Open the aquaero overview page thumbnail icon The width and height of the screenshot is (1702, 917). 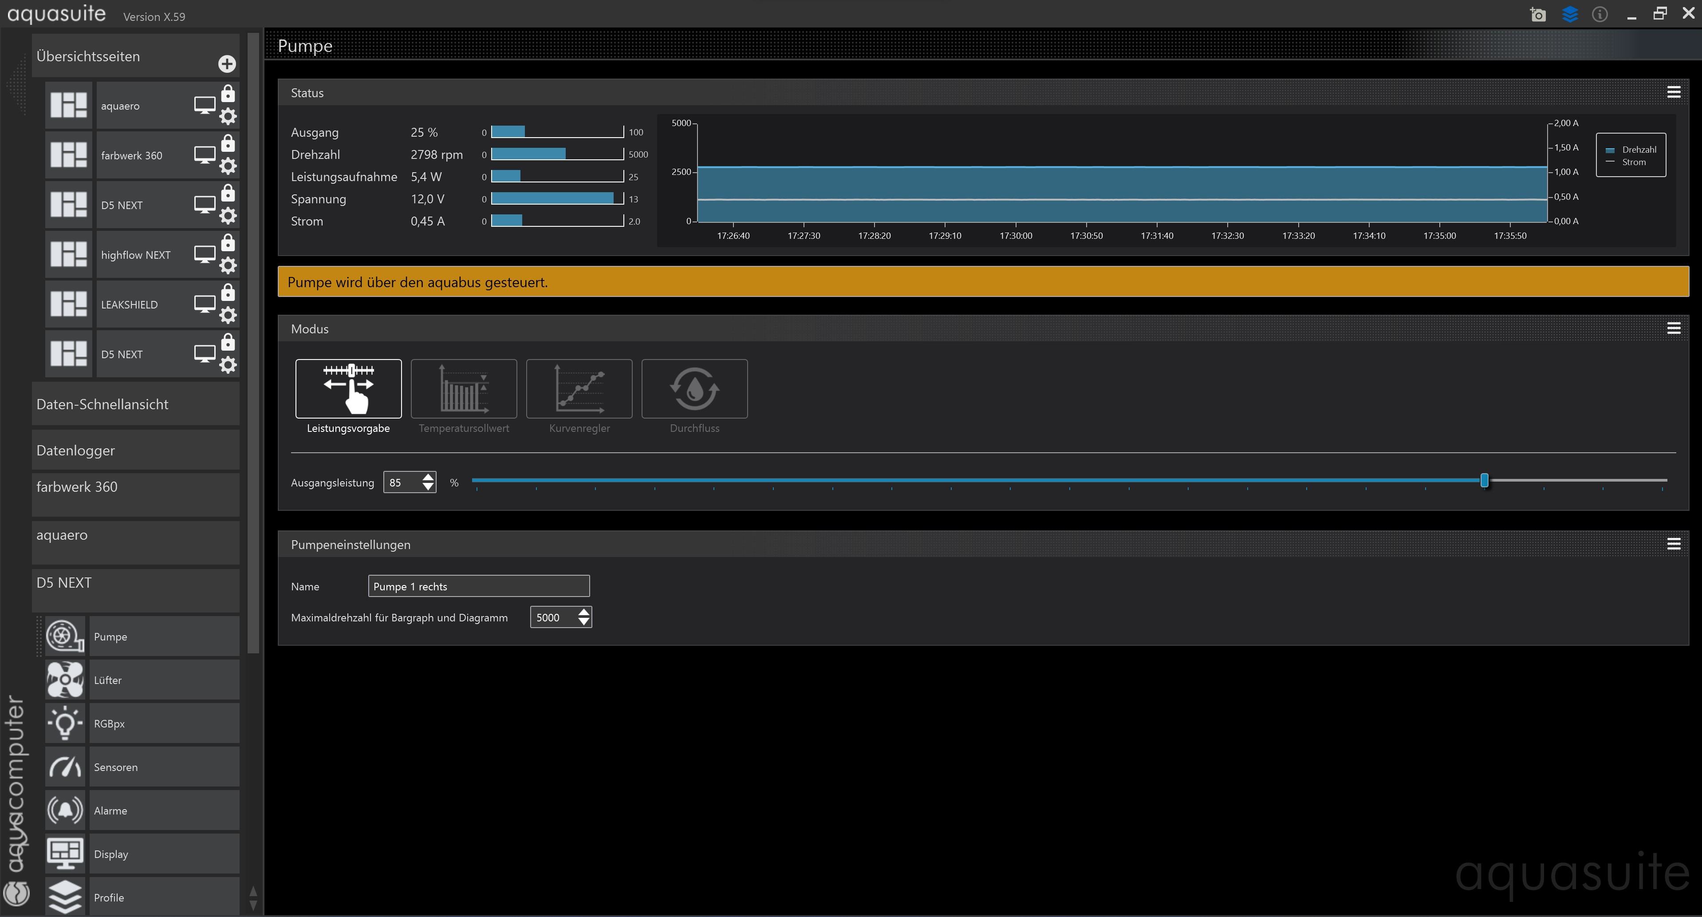tap(69, 105)
